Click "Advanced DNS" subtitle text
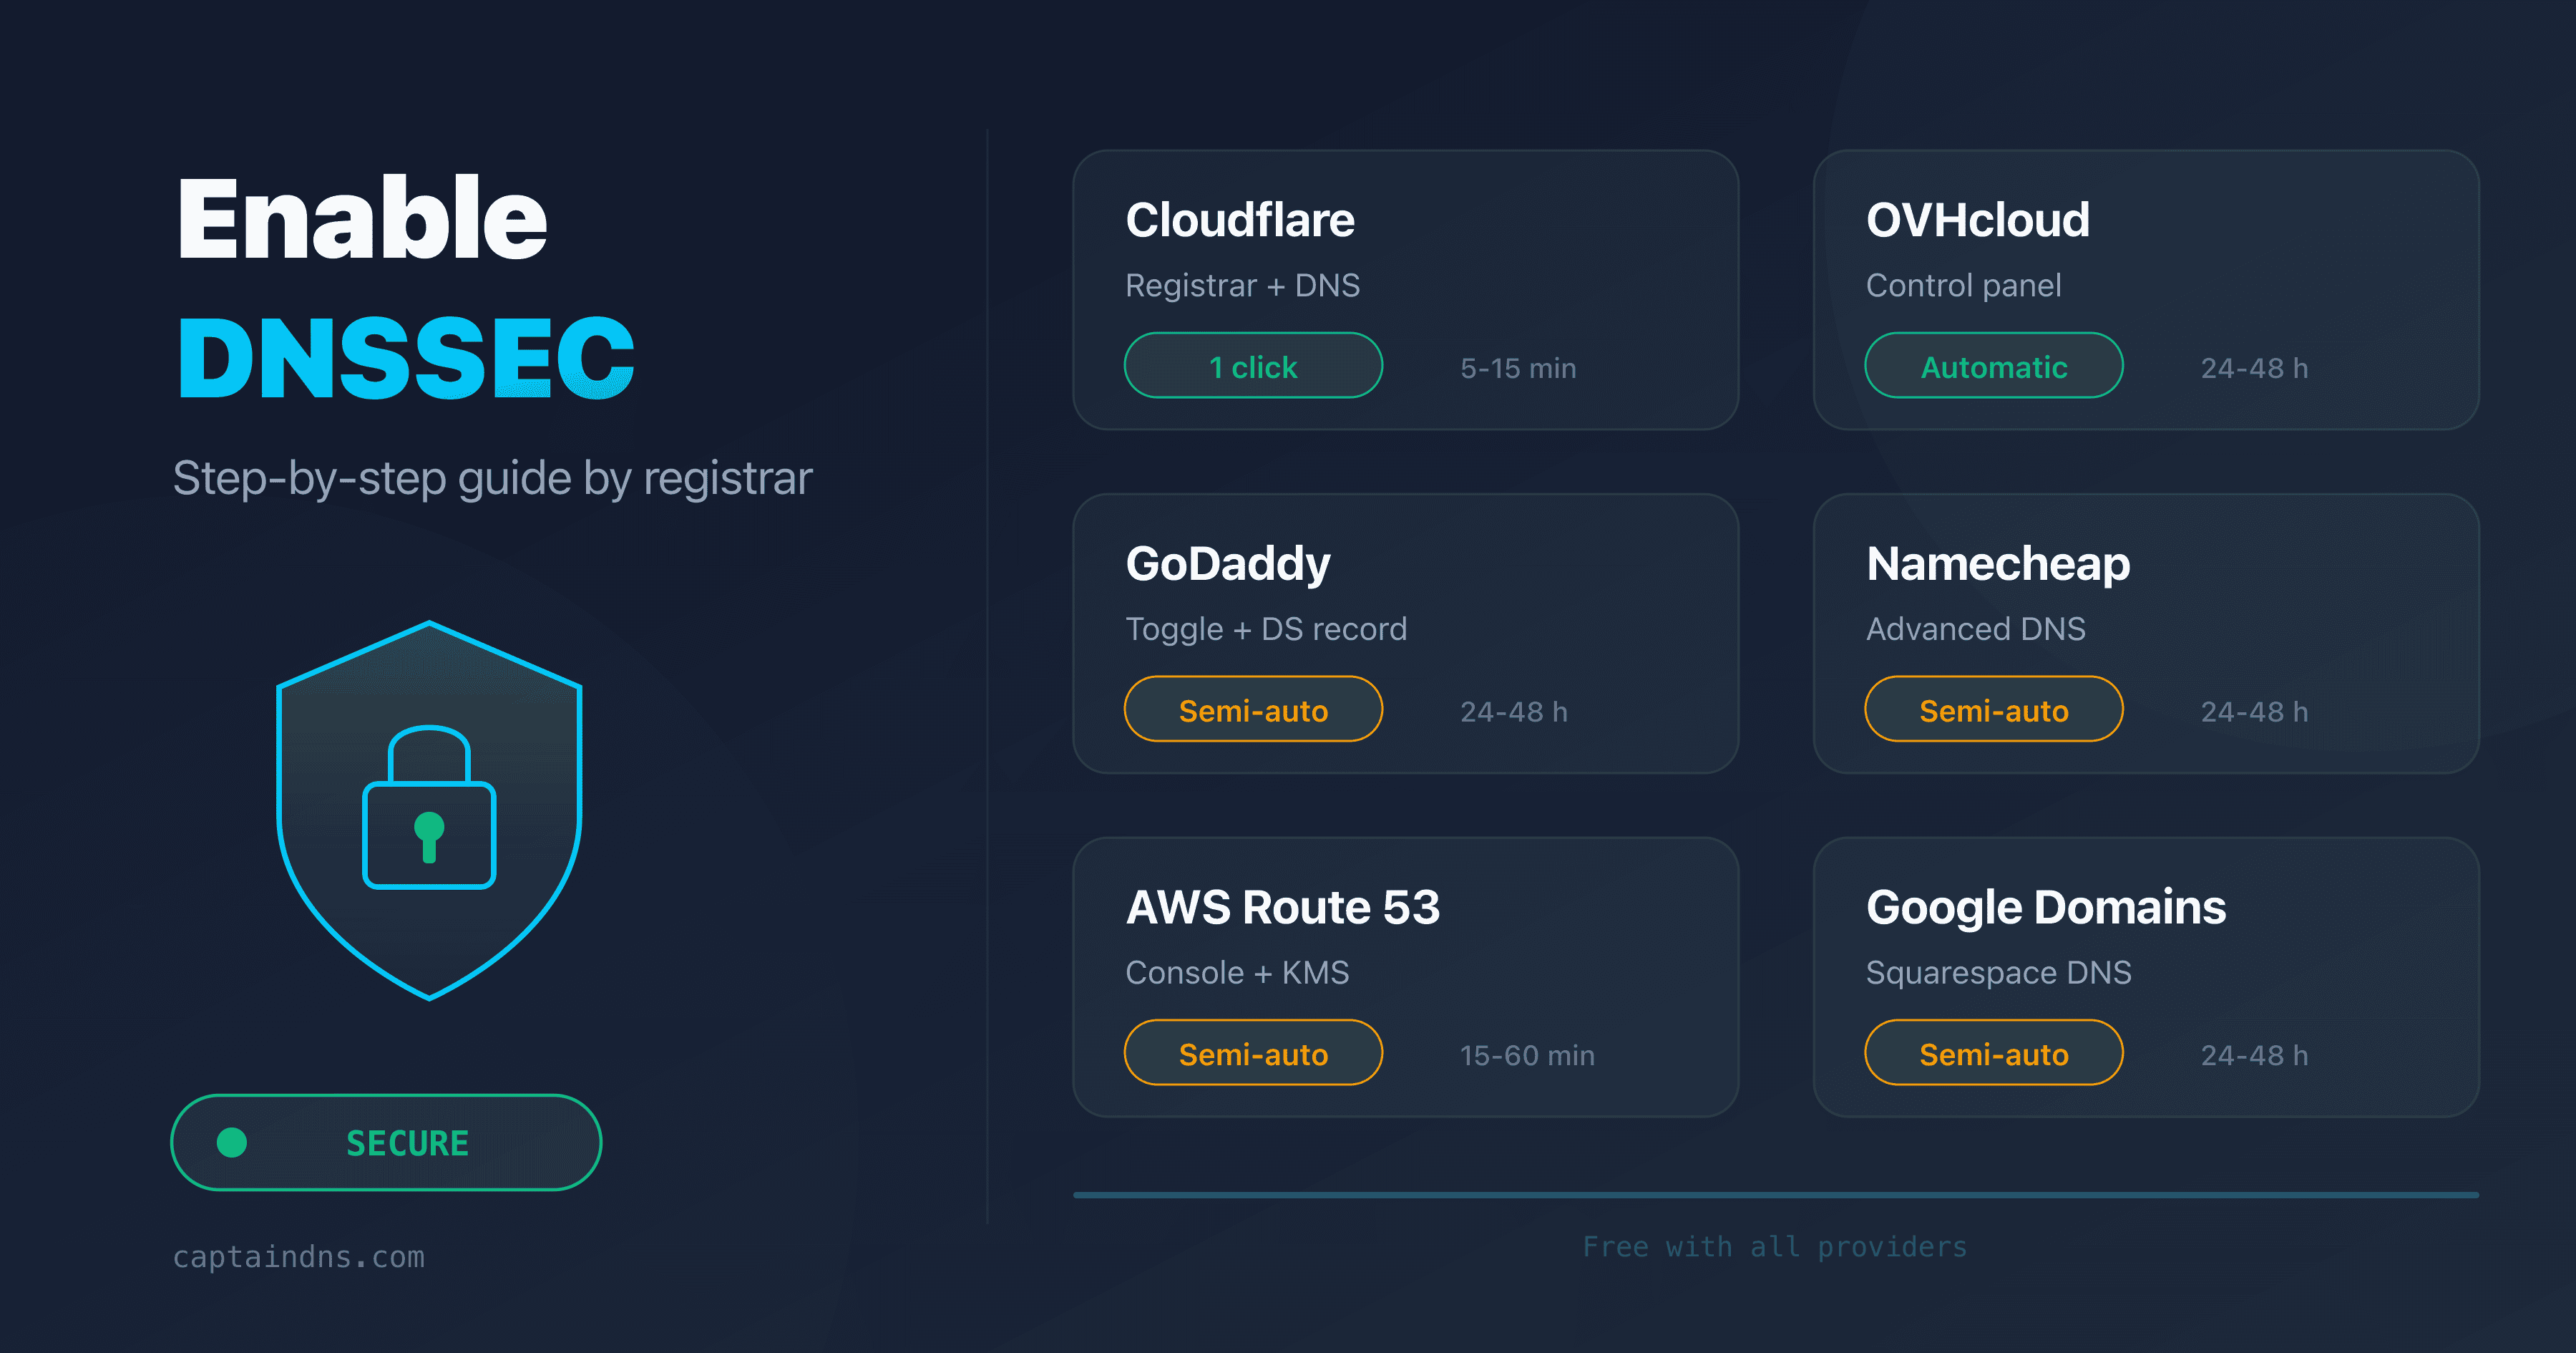 pyautogui.click(x=1975, y=629)
